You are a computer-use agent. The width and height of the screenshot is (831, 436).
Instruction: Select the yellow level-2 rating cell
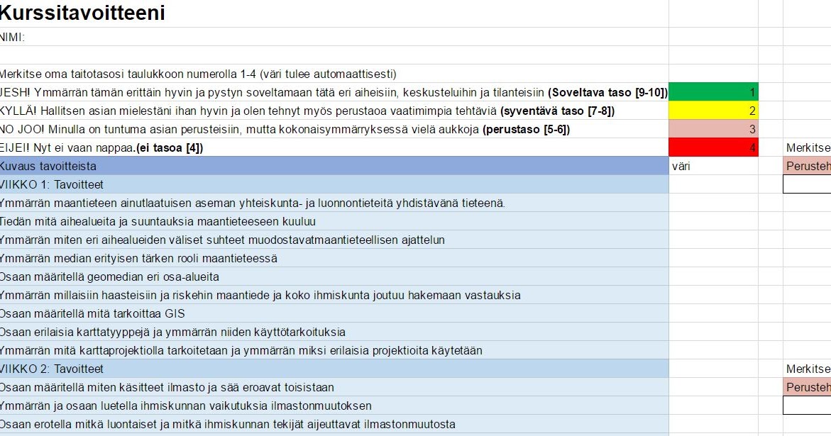click(x=713, y=110)
